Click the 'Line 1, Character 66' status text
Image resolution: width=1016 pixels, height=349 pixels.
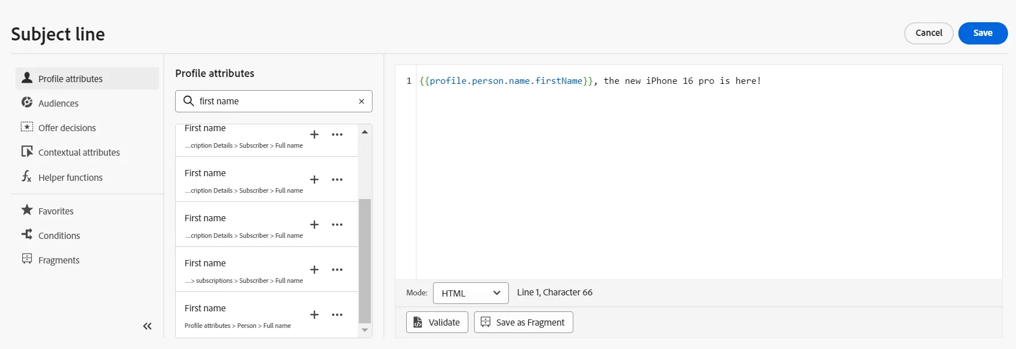[554, 293]
